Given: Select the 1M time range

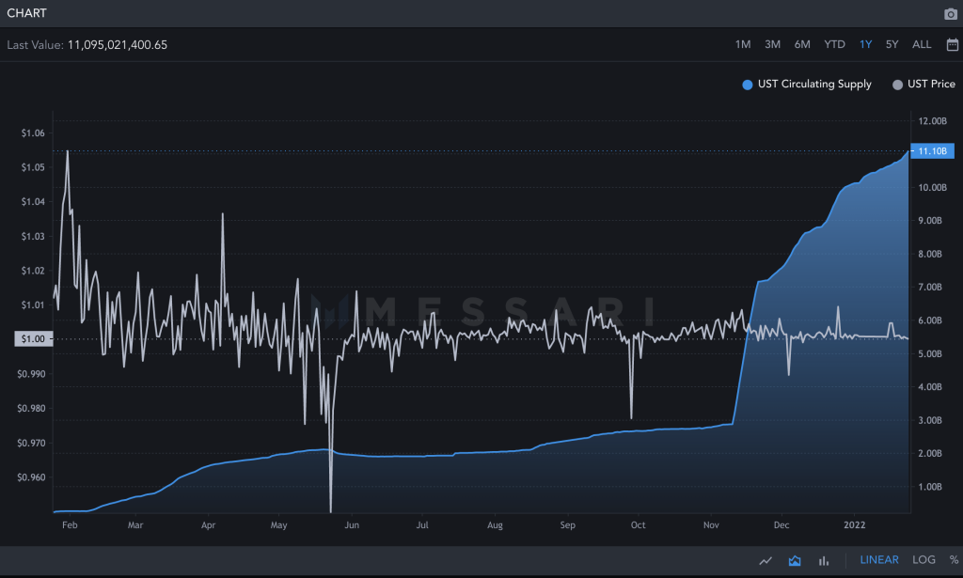Looking at the screenshot, I should (743, 44).
